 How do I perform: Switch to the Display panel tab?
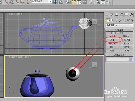[x=126, y=15]
